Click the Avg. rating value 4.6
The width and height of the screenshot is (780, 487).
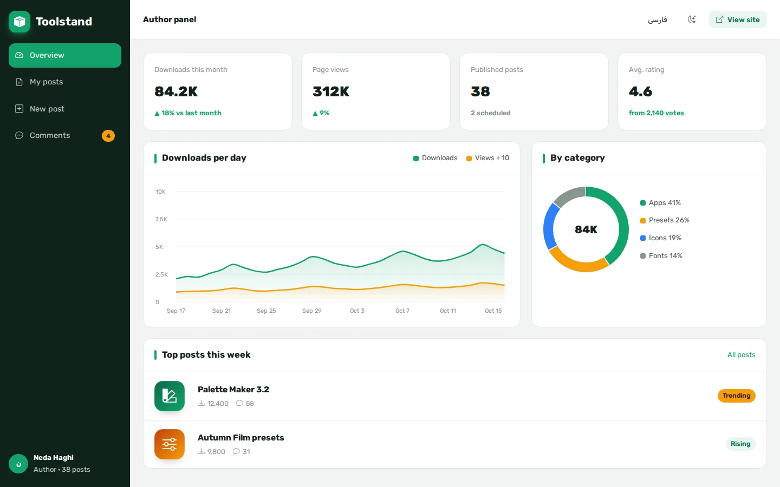pos(640,91)
